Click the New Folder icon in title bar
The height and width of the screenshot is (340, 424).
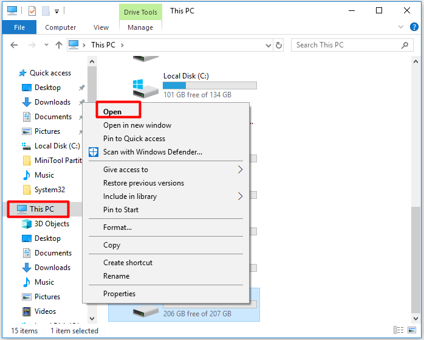46,11
